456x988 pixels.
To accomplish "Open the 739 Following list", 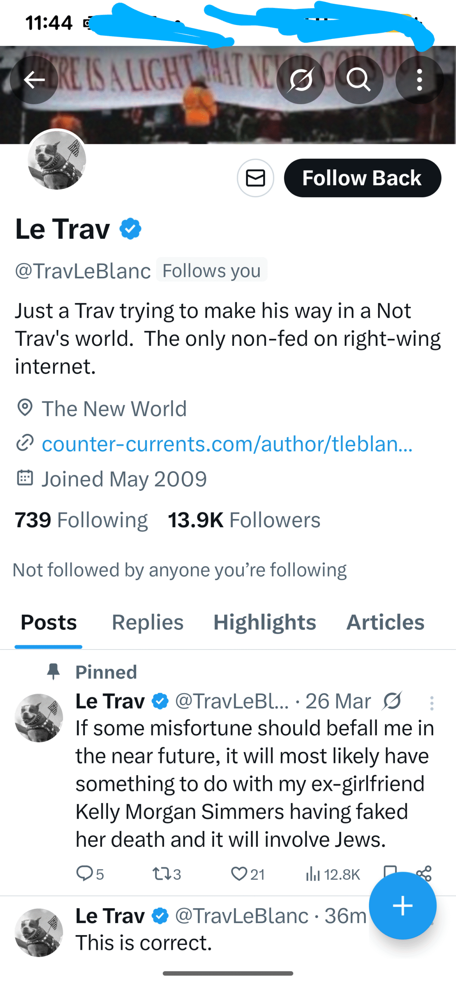I will 81,520.
